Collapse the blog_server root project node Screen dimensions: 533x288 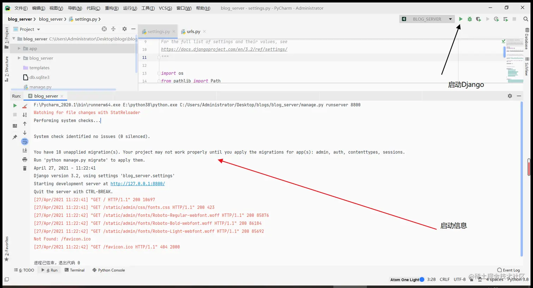click(14, 39)
